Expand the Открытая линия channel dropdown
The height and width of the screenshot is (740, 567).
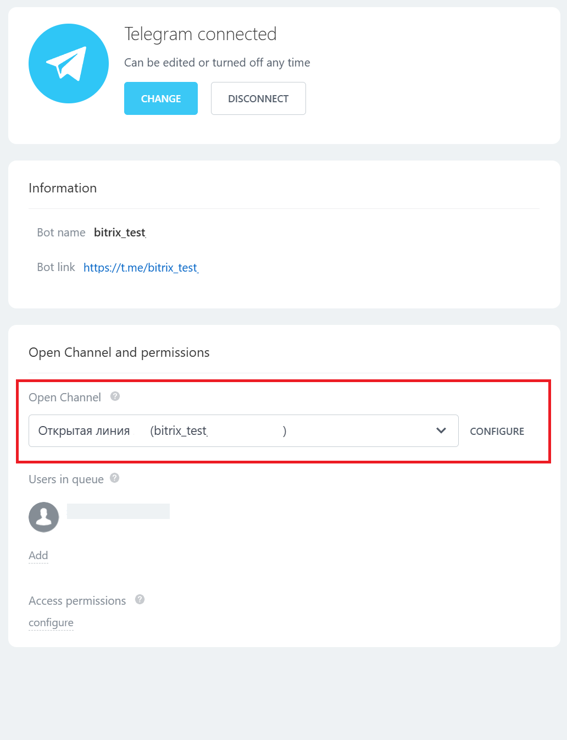(x=441, y=430)
